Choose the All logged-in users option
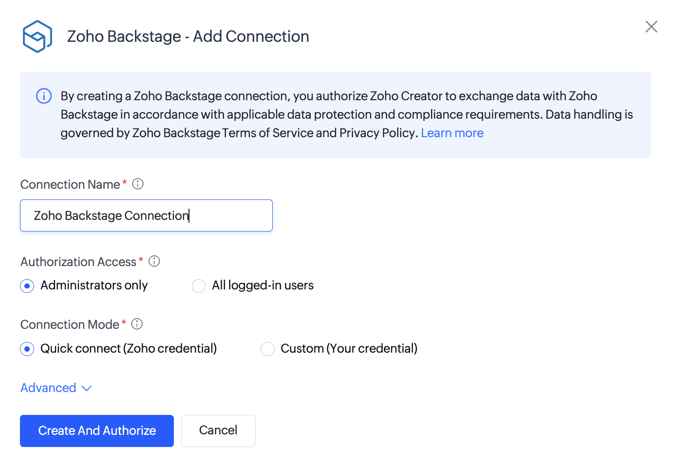This screenshot has height=465, width=674. point(199,286)
